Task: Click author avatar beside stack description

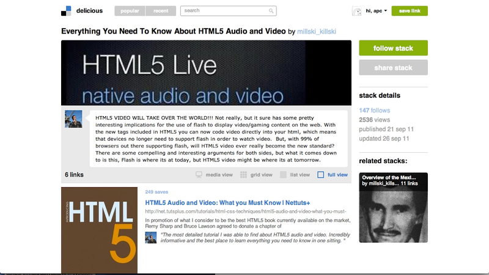Action: [x=73, y=119]
